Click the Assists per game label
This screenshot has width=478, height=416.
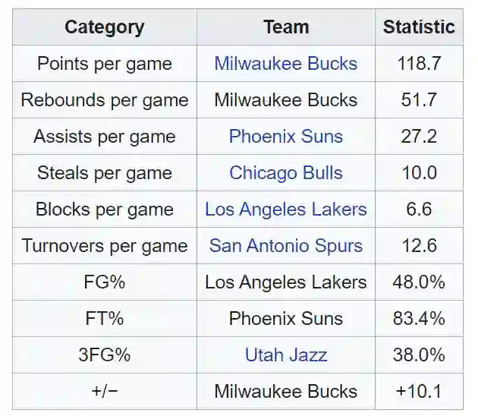pos(104,137)
